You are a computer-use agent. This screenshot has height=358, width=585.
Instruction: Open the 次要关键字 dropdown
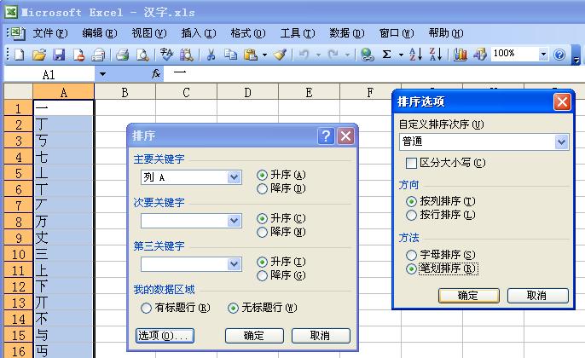(234, 221)
